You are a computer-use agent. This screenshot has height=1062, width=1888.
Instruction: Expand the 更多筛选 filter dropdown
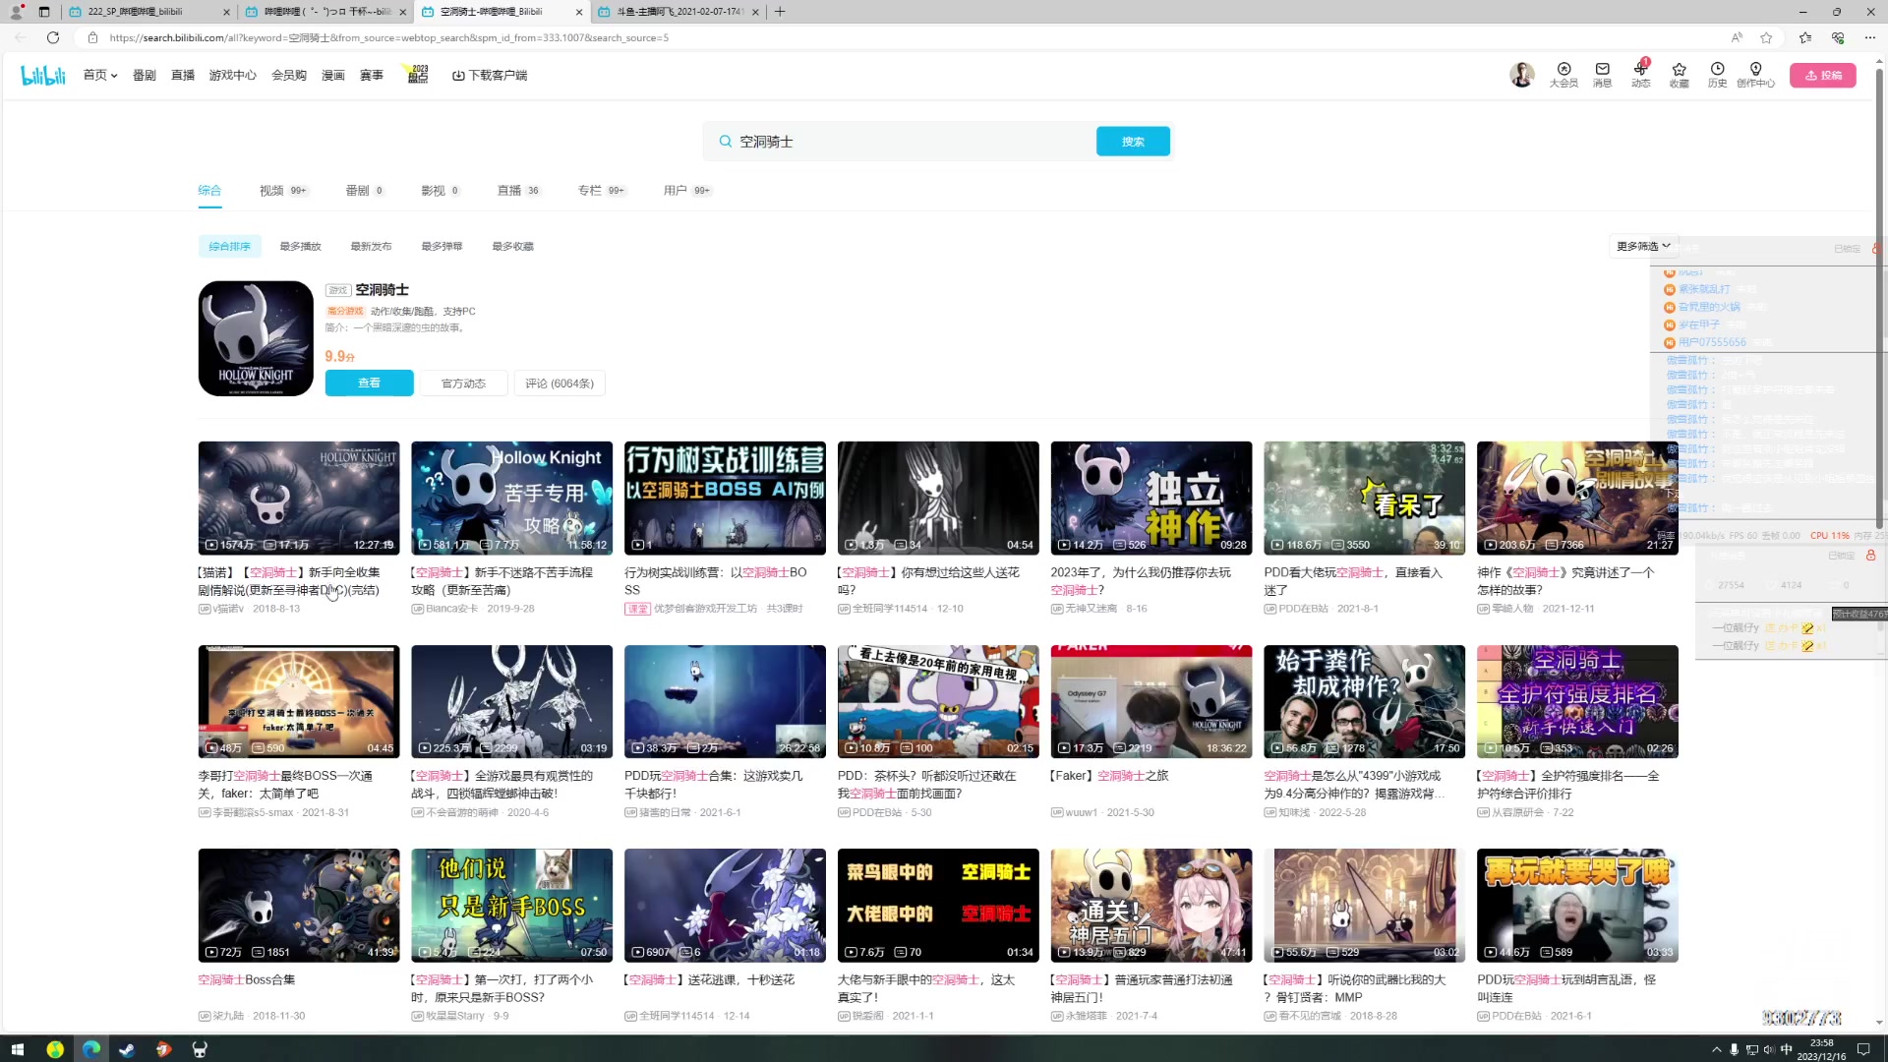(x=1643, y=246)
